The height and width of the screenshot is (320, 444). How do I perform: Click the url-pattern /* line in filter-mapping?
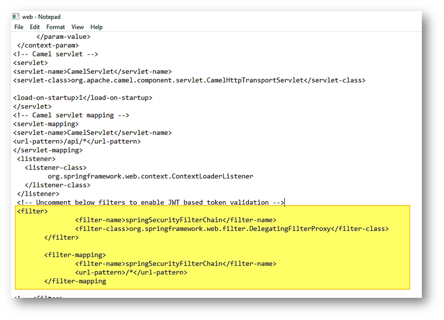point(131,272)
